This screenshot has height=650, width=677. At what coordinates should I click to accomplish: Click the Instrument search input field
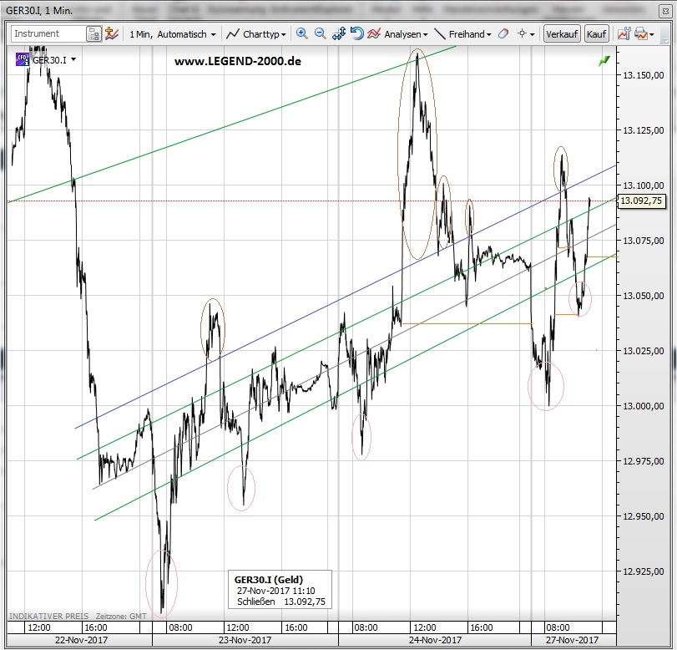coord(48,33)
